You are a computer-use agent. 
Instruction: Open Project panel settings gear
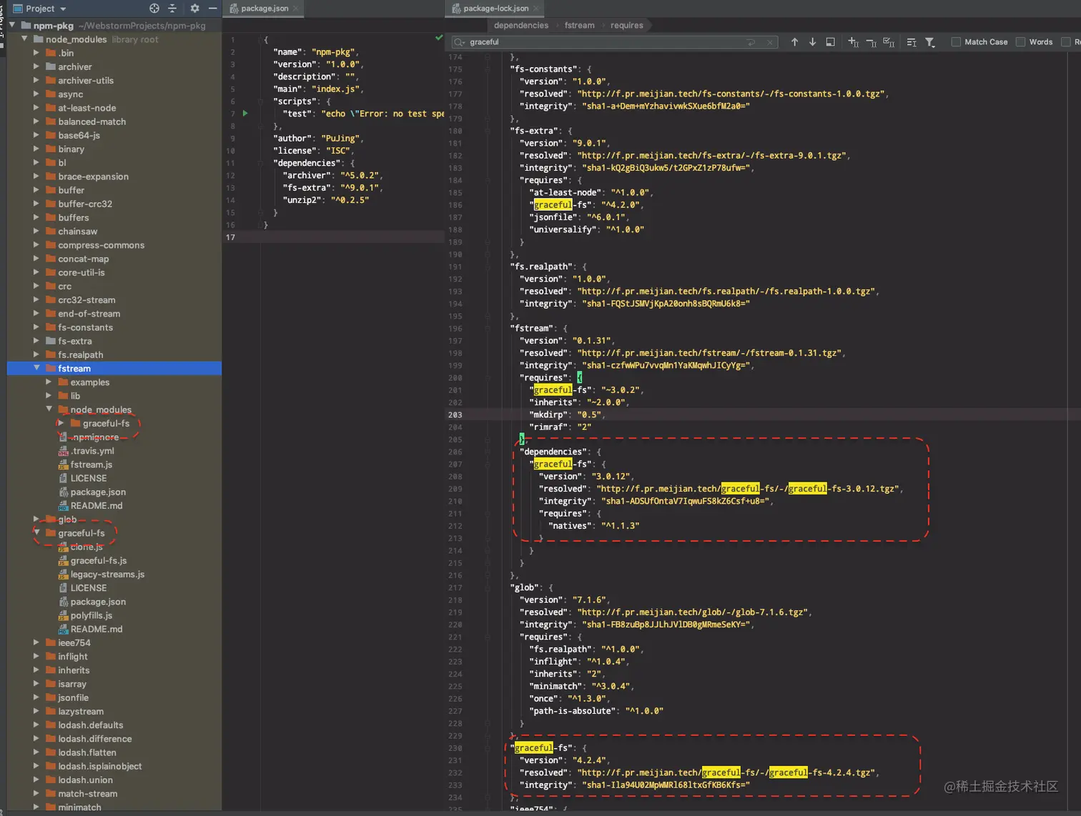pyautogui.click(x=194, y=9)
